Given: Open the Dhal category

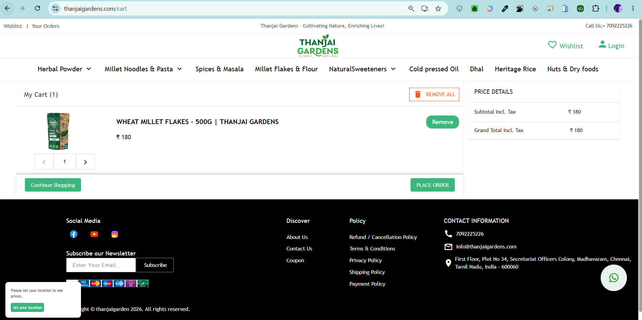Looking at the screenshot, I should coord(477,69).
